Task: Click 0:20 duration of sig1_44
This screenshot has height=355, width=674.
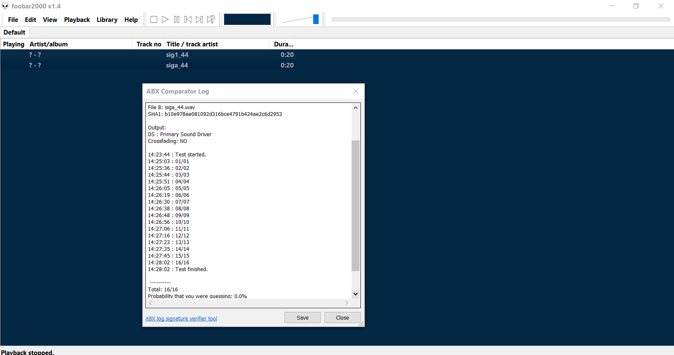Action: pos(287,55)
